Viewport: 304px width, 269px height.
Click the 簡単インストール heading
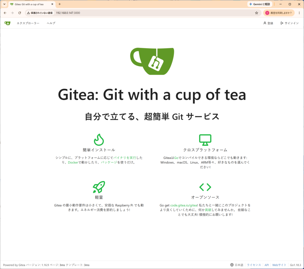click(x=99, y=150)
